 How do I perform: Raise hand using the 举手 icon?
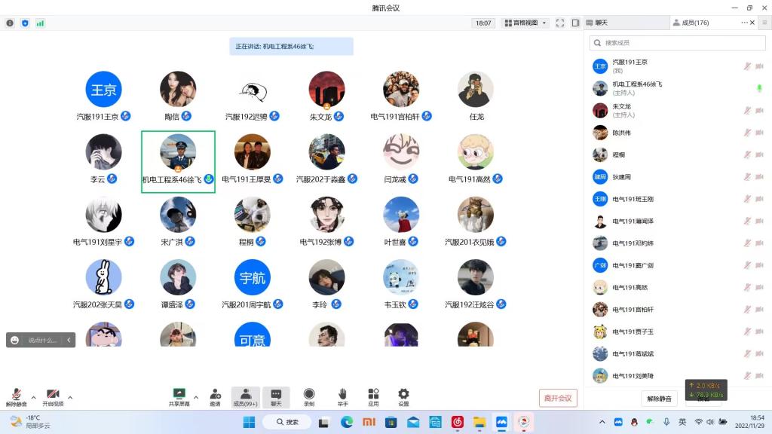point(342,394)
